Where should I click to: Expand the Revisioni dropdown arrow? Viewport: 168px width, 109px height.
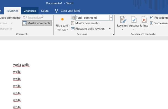click(123, 29)
